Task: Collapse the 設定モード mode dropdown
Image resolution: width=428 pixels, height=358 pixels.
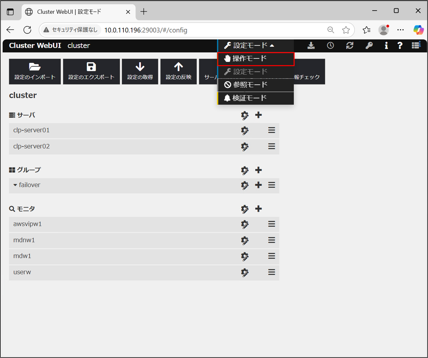Action: coord(250,45)
